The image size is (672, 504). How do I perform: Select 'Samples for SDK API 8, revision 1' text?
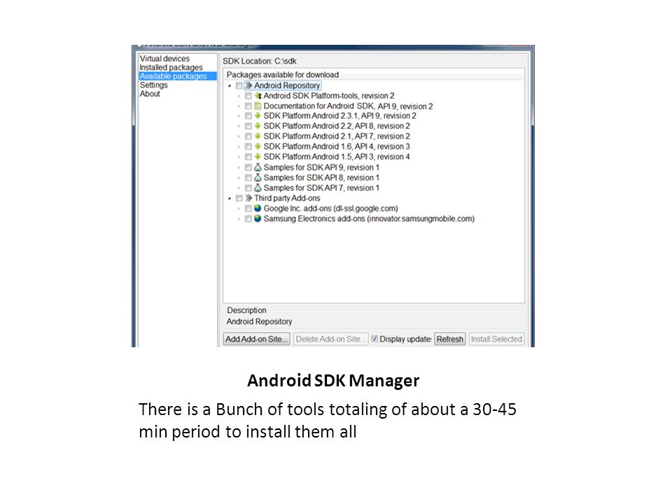coord(321,177)
